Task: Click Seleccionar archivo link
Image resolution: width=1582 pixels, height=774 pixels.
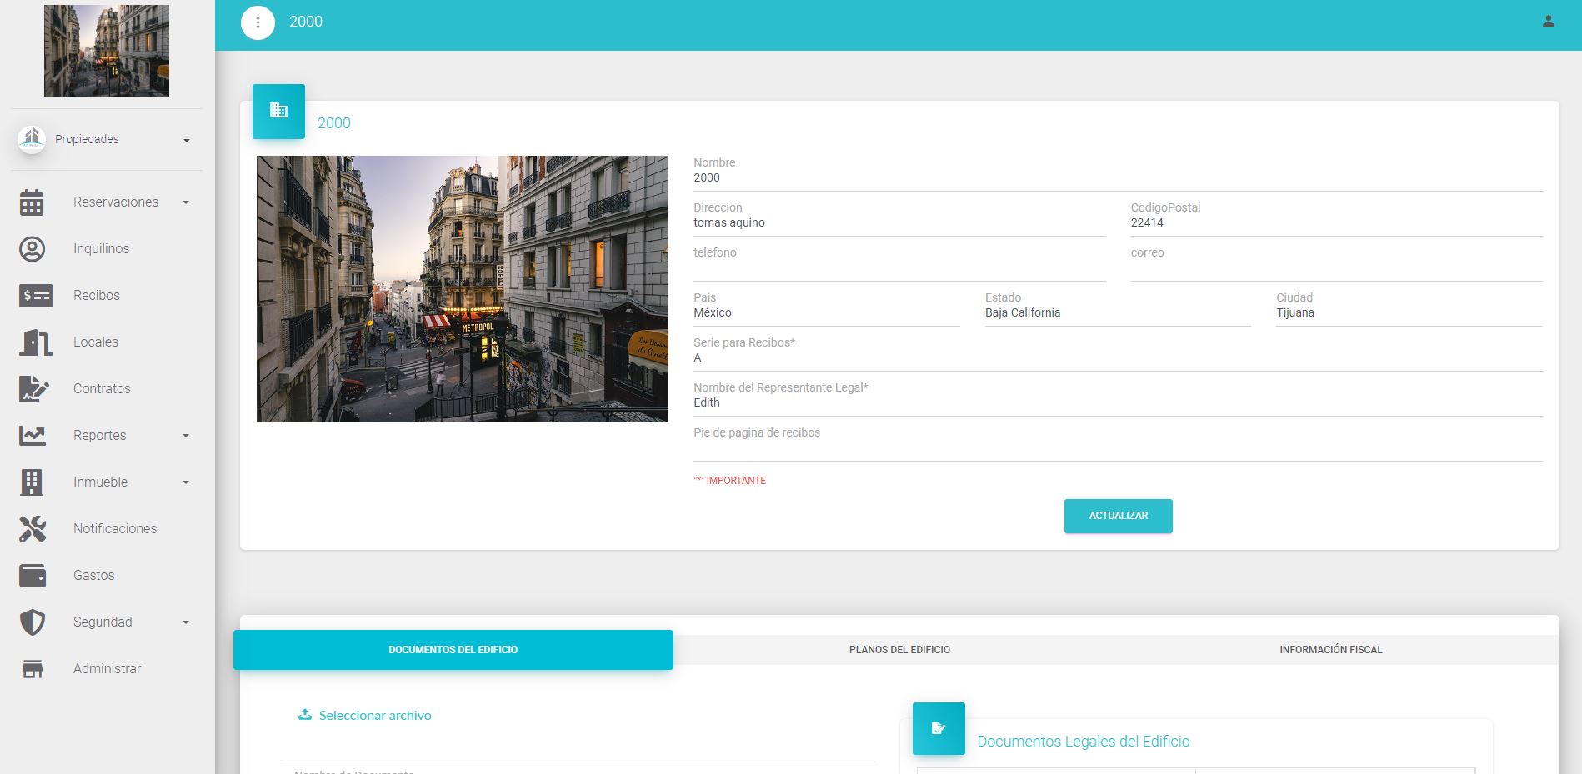Action: [x=375, y=715]
